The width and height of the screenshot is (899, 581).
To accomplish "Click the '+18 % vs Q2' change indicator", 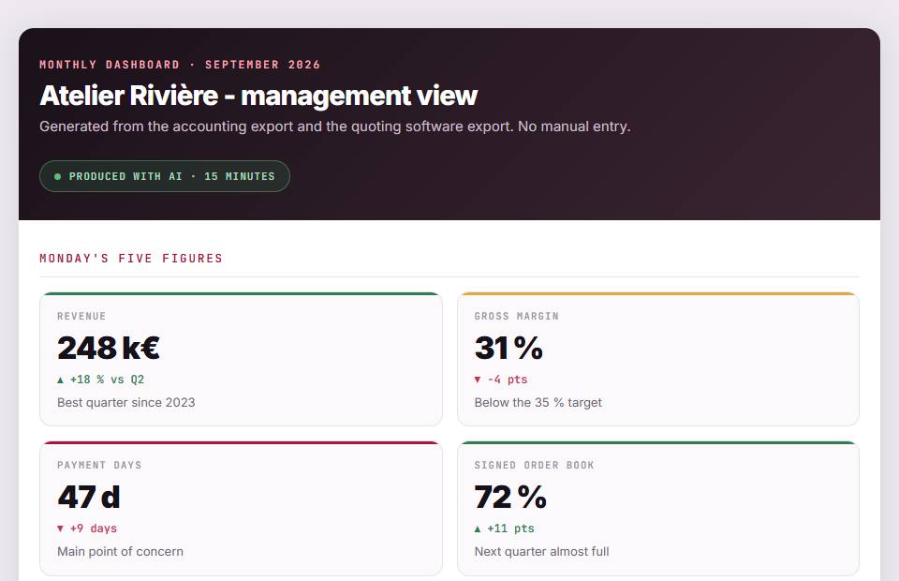I will tap(101, 380).
